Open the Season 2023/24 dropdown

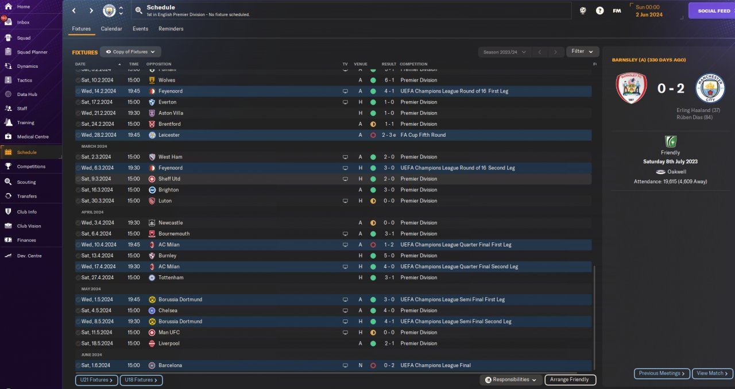coord(505,52)
